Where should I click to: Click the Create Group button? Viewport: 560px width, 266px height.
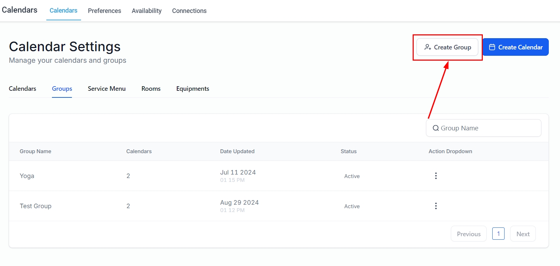[447, 47]
